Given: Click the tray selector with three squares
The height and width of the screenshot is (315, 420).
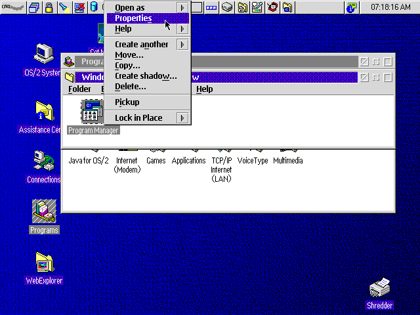Looking at the screenshot, I should click(211, 7).
